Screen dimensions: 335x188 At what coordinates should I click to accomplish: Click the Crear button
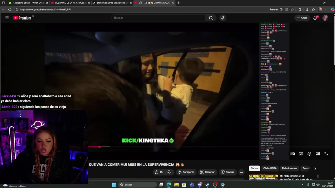pos(302,18)
